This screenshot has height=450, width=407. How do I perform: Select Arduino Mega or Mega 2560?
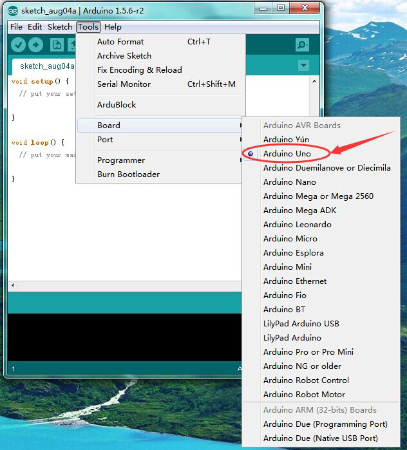tap(318, 196)
